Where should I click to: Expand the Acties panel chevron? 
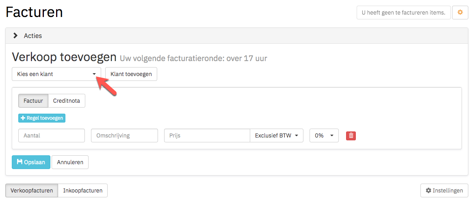pos(16,36)
